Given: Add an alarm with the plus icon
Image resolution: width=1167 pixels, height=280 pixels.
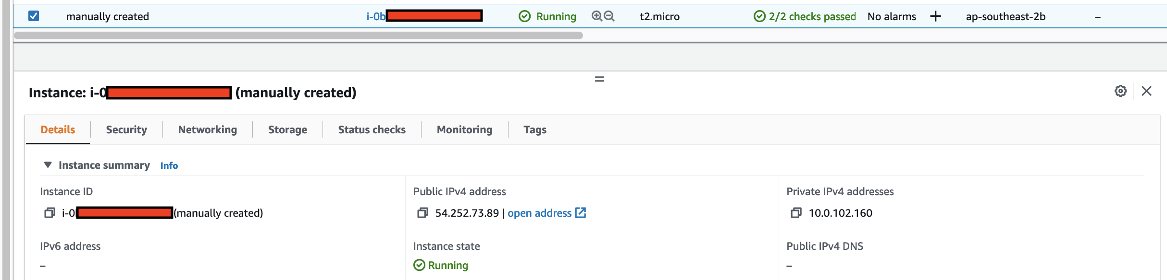Looking at the screenshot, I should click(x=935, y=16).
